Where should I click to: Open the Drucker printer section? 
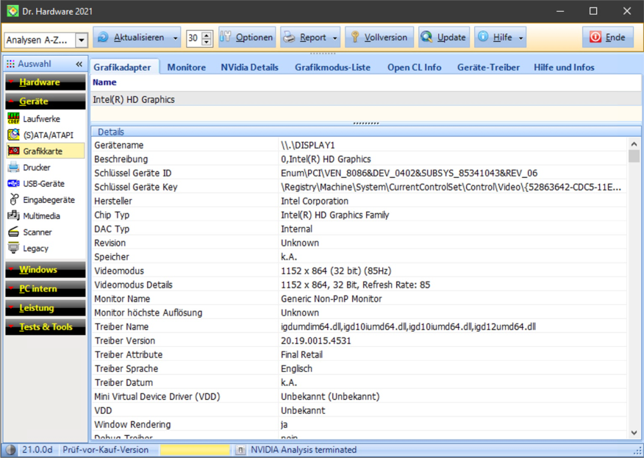click(37, 167)
